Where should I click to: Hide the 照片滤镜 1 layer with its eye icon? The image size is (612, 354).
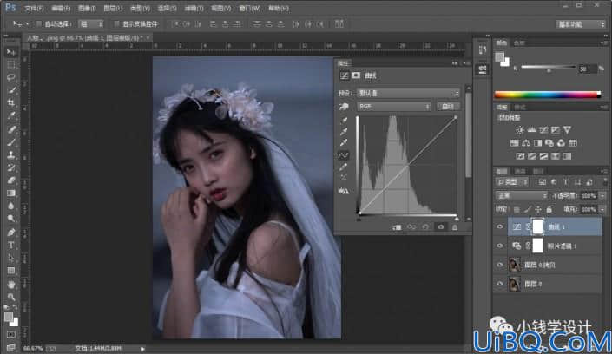coord(500,246)
